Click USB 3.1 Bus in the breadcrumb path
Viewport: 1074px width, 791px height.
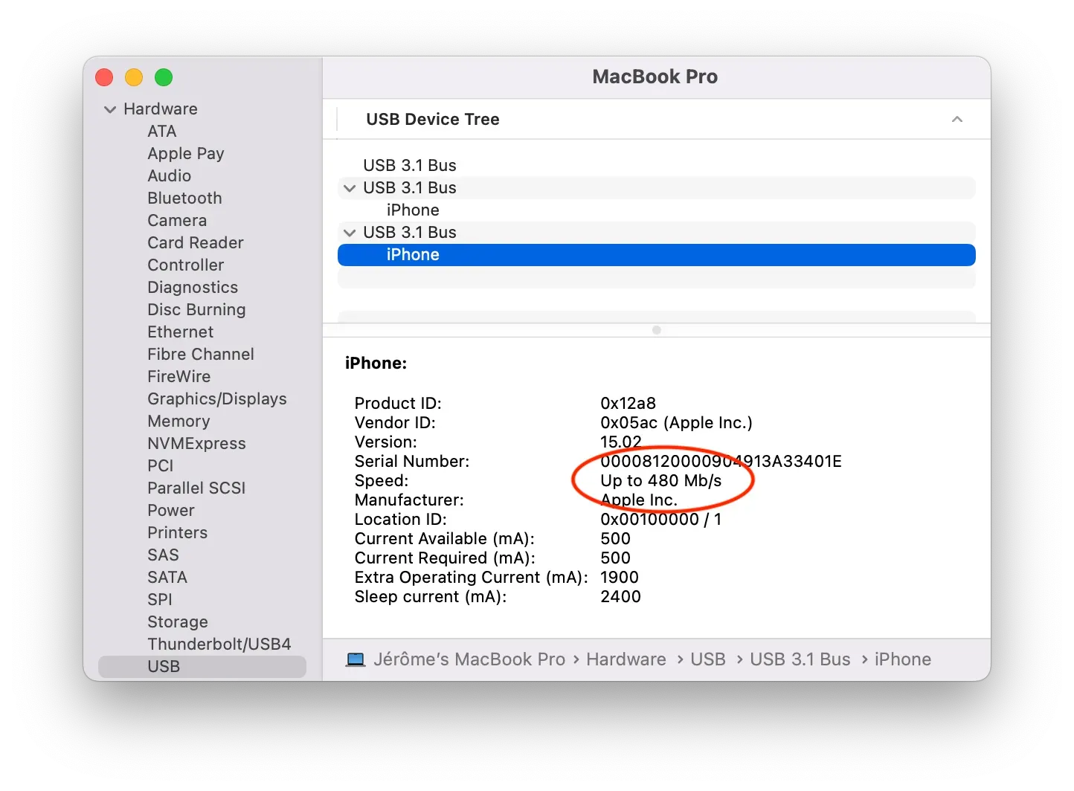click(x=800, y=659)
